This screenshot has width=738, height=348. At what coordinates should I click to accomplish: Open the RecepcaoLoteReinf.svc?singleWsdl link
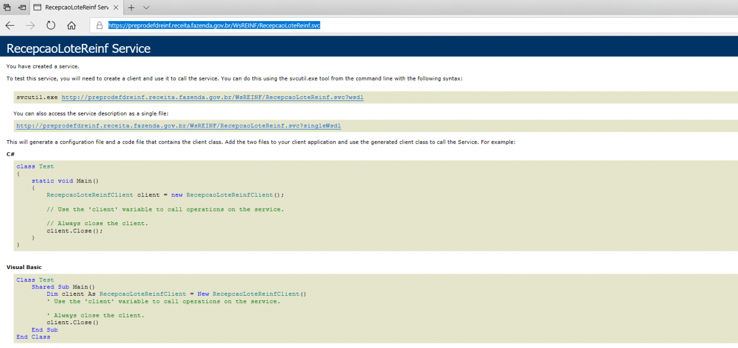(179, 126)
